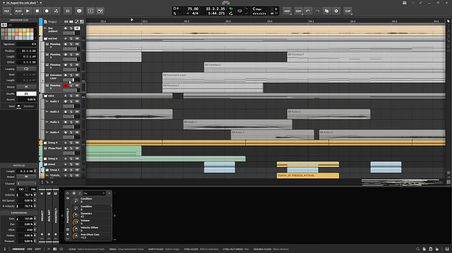Image resolution: width=452 pixels, height=253 pixels.
Task: Switch to the MIX view
Action: tap(30, 249)
